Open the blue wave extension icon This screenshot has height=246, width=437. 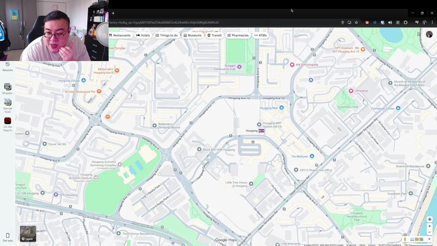(x=375, y=23)
